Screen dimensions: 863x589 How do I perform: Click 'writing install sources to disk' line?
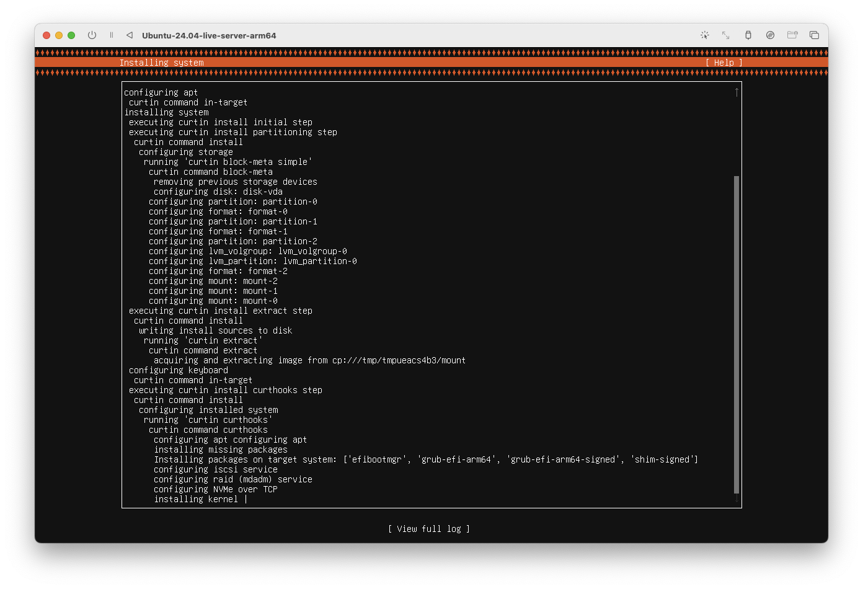pyautogui.click(x=216, y=330)
